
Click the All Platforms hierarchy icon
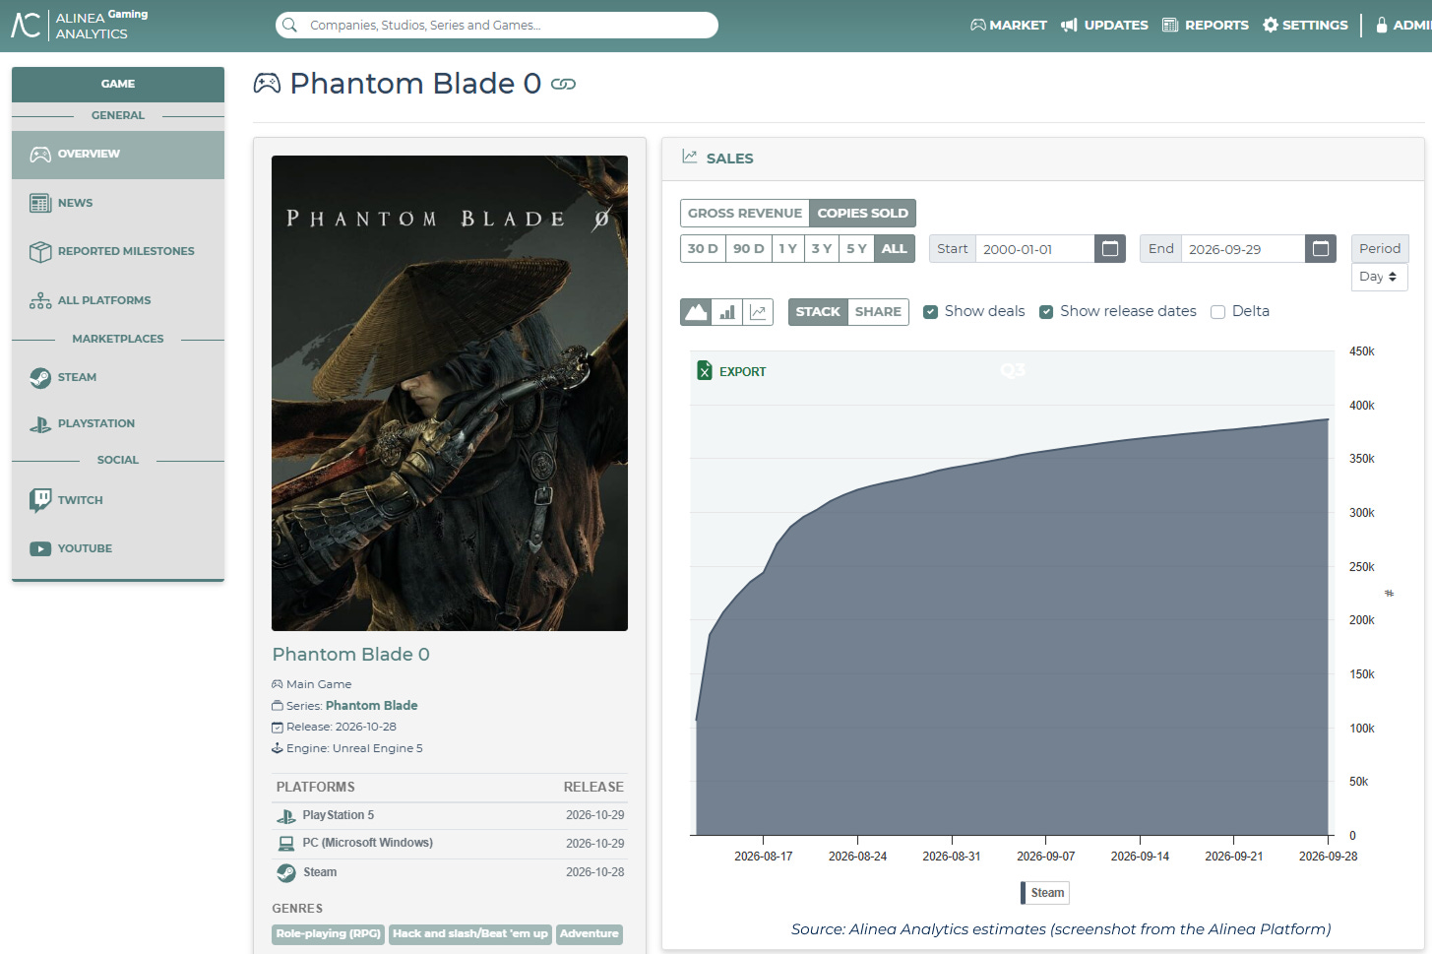pyautogui.click(x=40, y=301)
